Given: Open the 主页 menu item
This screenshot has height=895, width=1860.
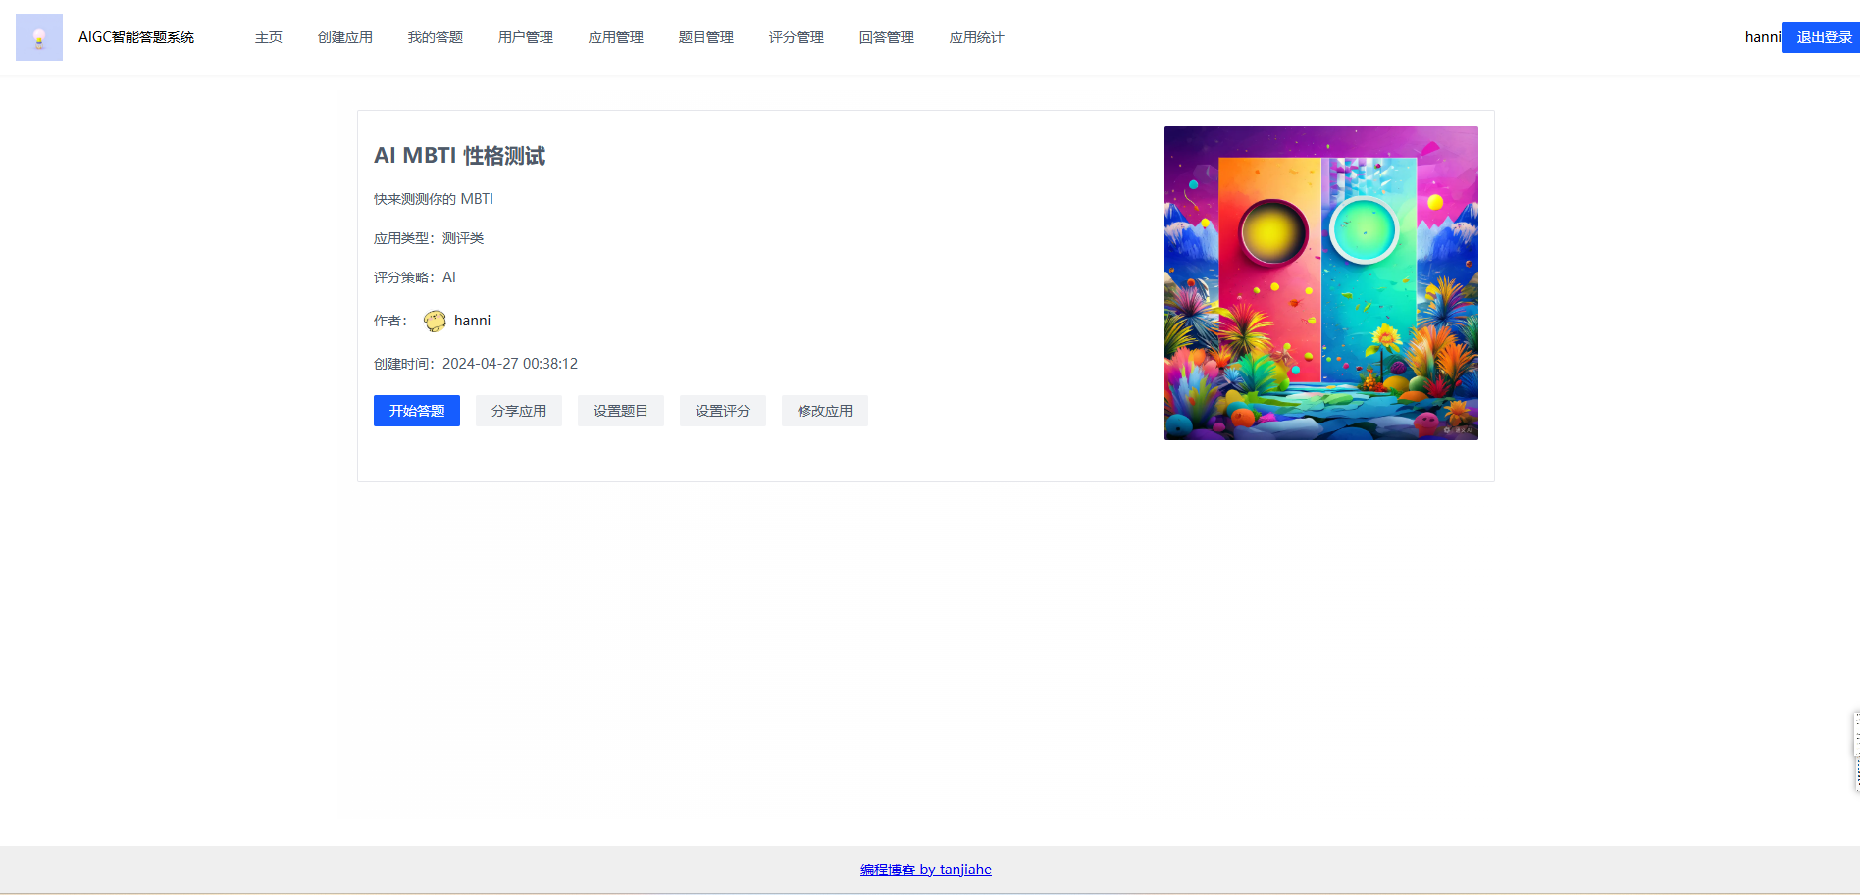Looking at the screenshot, I should tap(269, 37).
